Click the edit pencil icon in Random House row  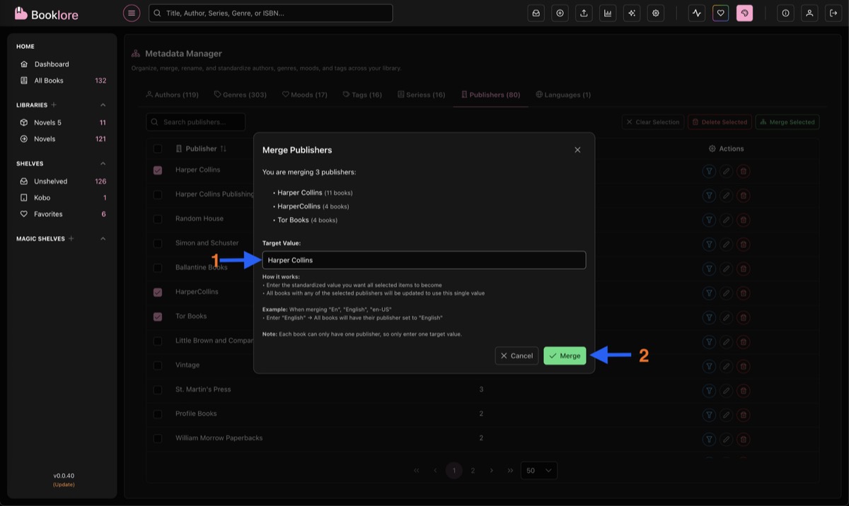coord(726,220)
